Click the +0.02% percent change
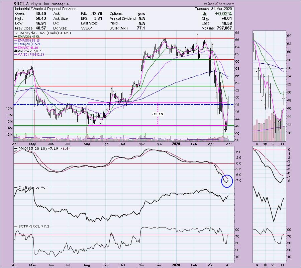The image size is (301, 268). click(x=223, y=14)
